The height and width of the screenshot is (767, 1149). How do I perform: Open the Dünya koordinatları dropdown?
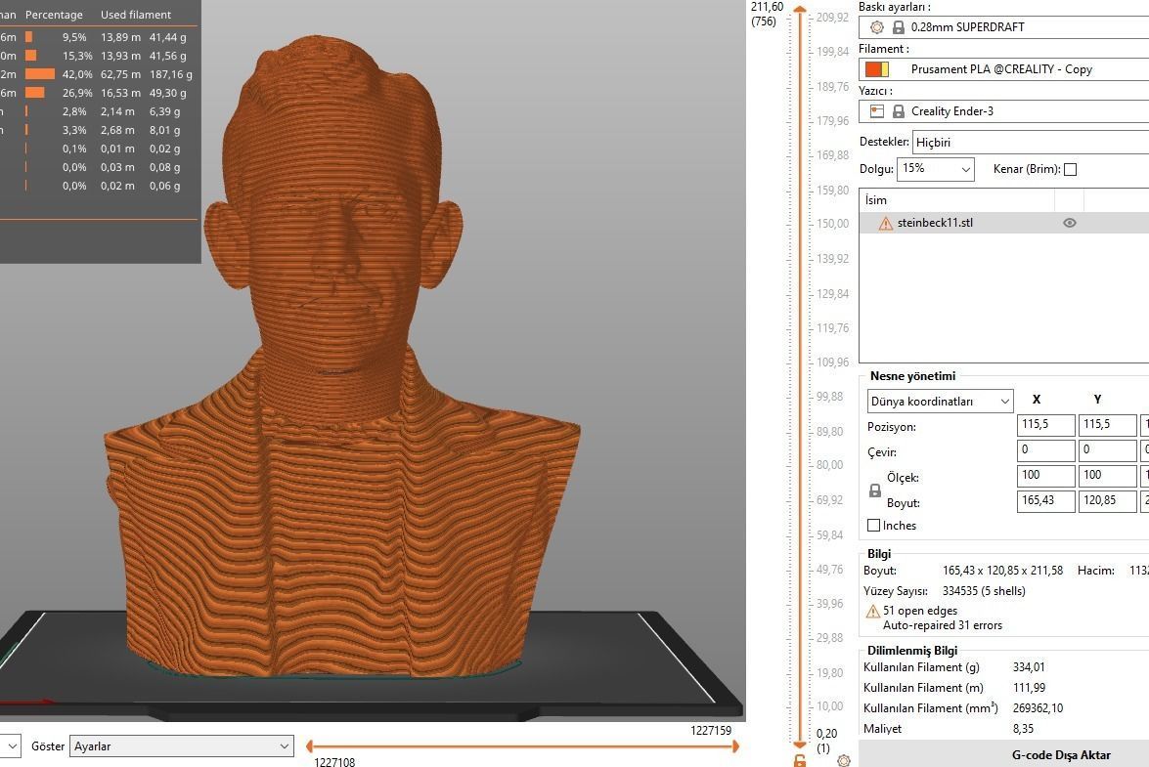[940, 401]
